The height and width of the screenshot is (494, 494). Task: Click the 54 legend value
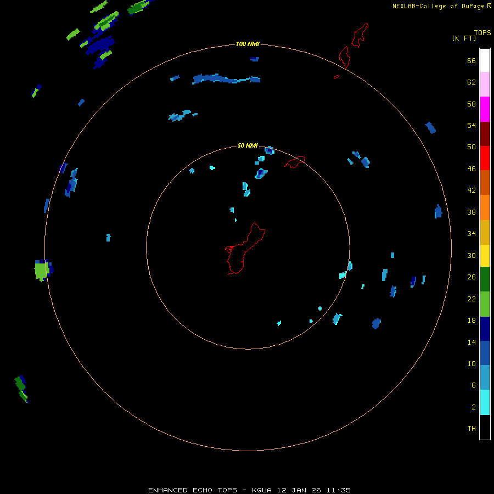pos(471,125)
